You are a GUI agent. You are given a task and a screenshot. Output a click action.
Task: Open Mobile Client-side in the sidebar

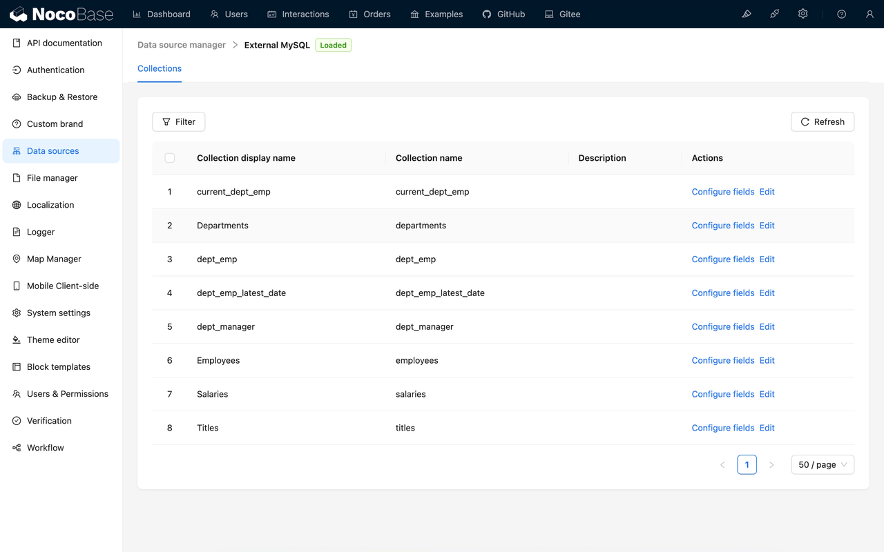click(61, 286)
